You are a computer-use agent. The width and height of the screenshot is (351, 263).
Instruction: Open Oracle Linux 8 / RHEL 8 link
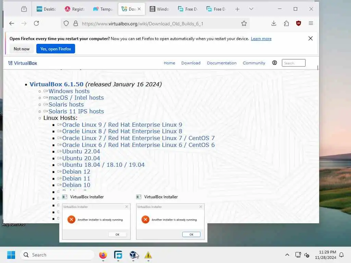click(122, 131)
